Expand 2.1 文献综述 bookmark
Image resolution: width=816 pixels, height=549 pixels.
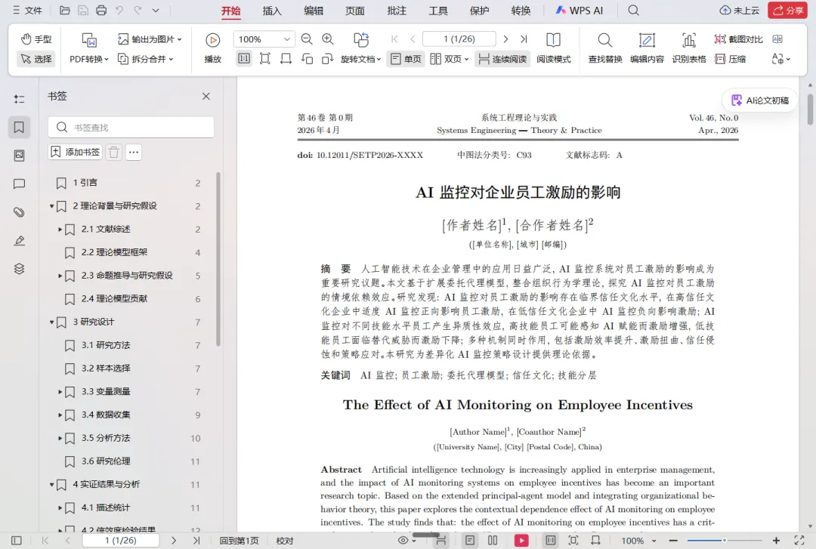click(x=60, y=230)
